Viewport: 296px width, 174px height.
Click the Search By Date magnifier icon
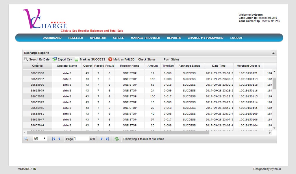pos(26,59)
